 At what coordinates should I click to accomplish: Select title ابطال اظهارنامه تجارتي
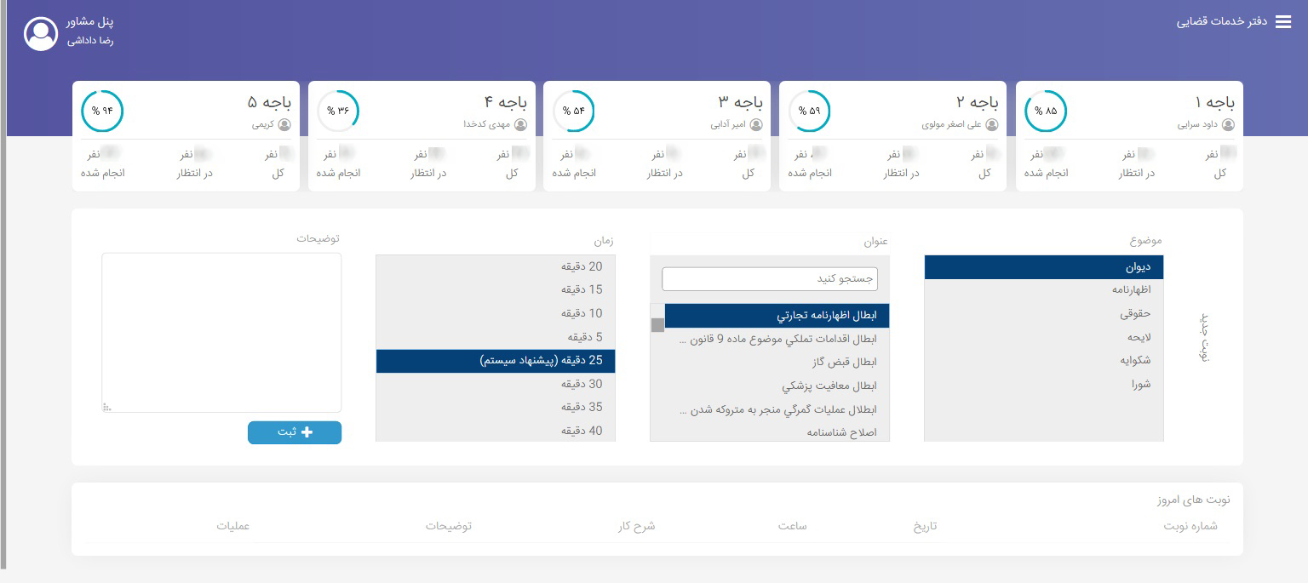[777, 316]
